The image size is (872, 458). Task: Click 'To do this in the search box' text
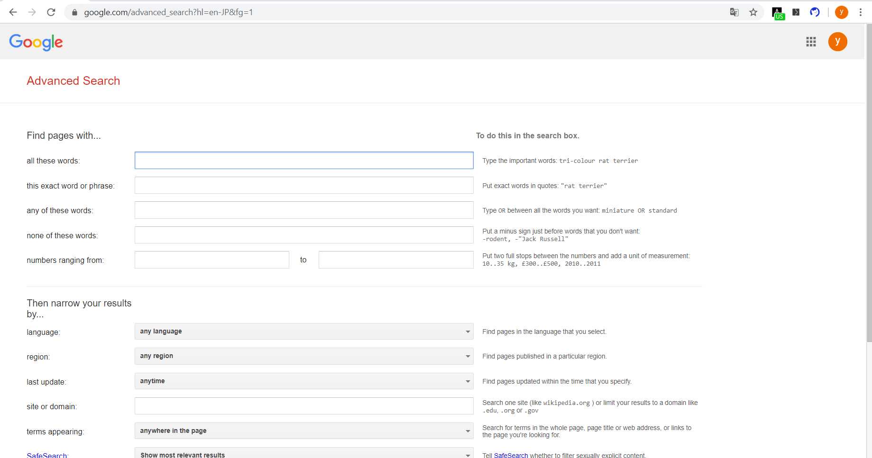tap(528, 136)
